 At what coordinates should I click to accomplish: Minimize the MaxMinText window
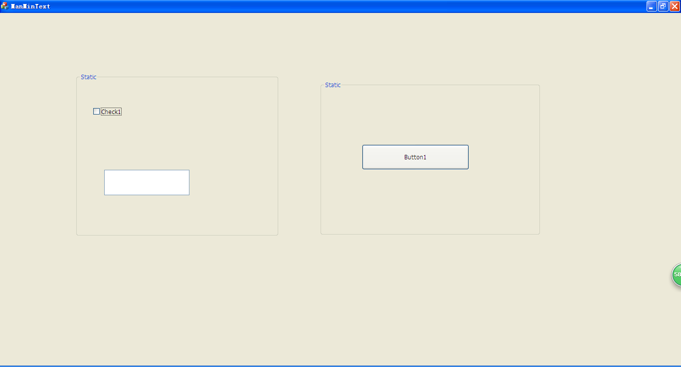[x=652, y=6]
